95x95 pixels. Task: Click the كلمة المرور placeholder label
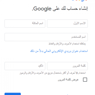pyautogui.click(x=79, y=66)
